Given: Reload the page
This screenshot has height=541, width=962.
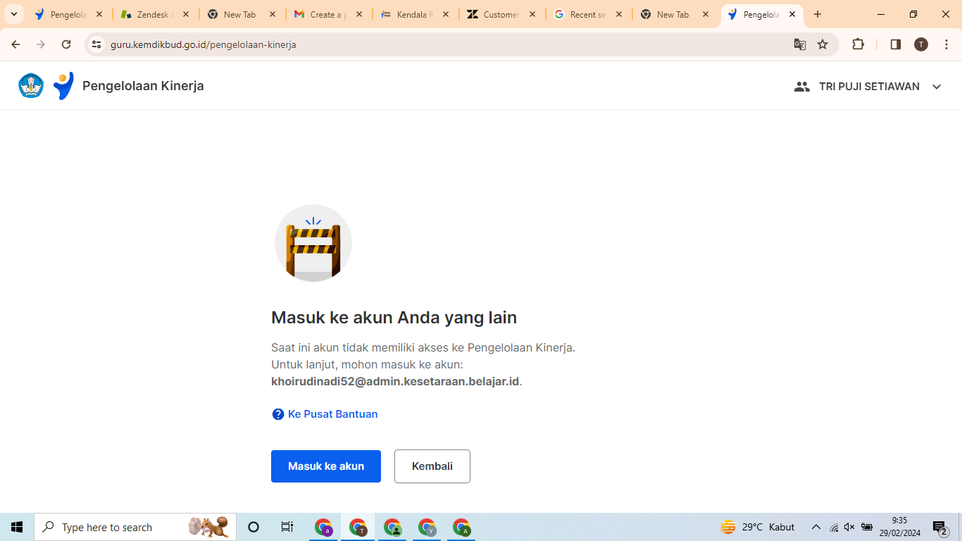Looking at the screenshot, I should (66, 44).
